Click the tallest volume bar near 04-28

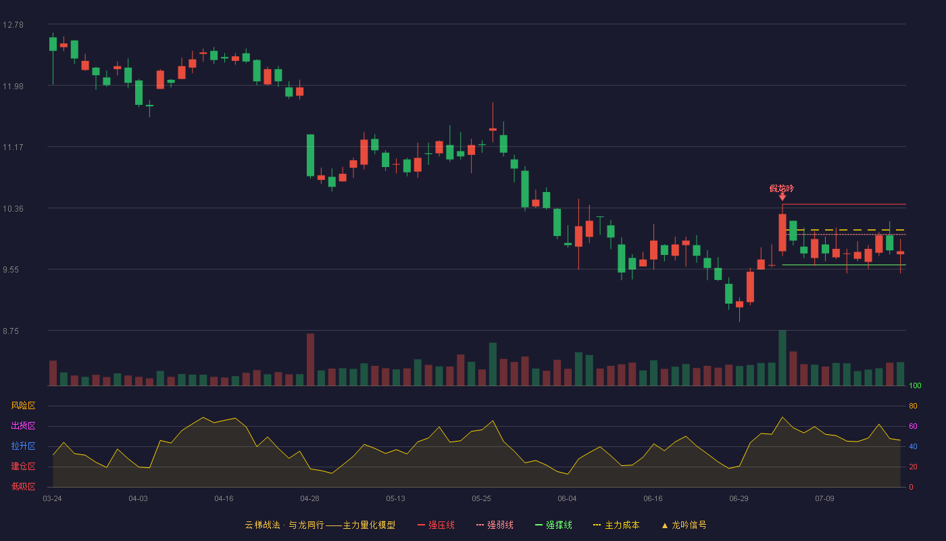(310, 360)
